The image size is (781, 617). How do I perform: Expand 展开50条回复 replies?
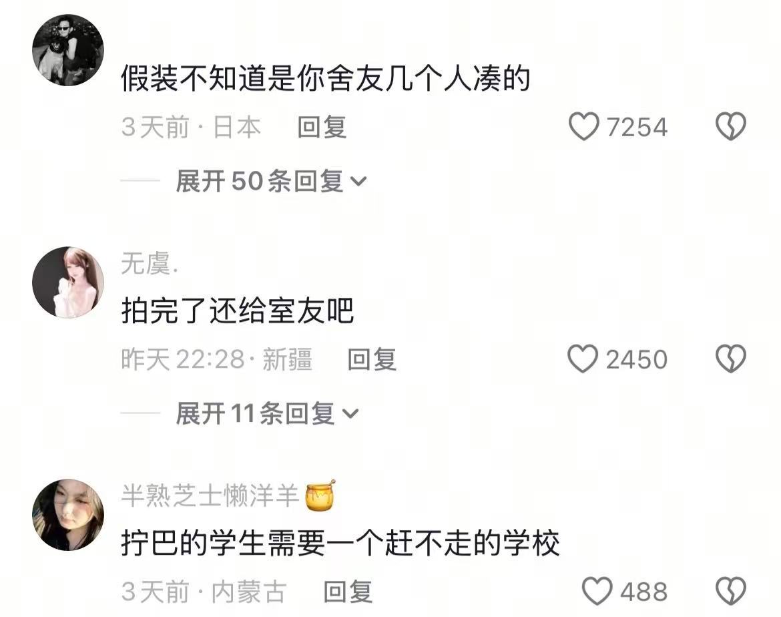pyautogui.click(x=272, y=181)
